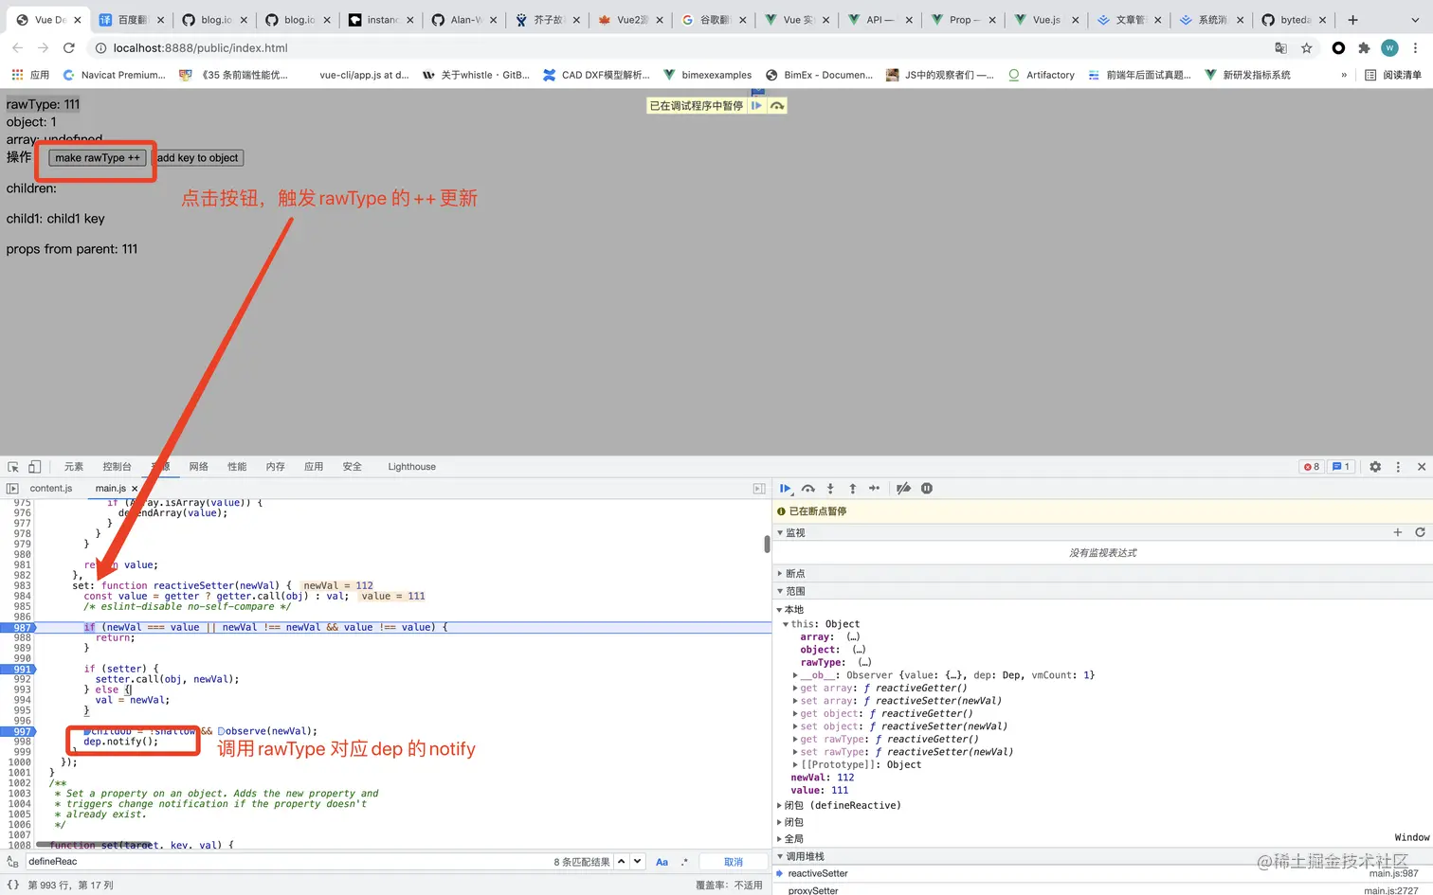Screen dimensions: 1433x895
Task: Expand the 断点 breakpoints section
Action: point(780,574)
